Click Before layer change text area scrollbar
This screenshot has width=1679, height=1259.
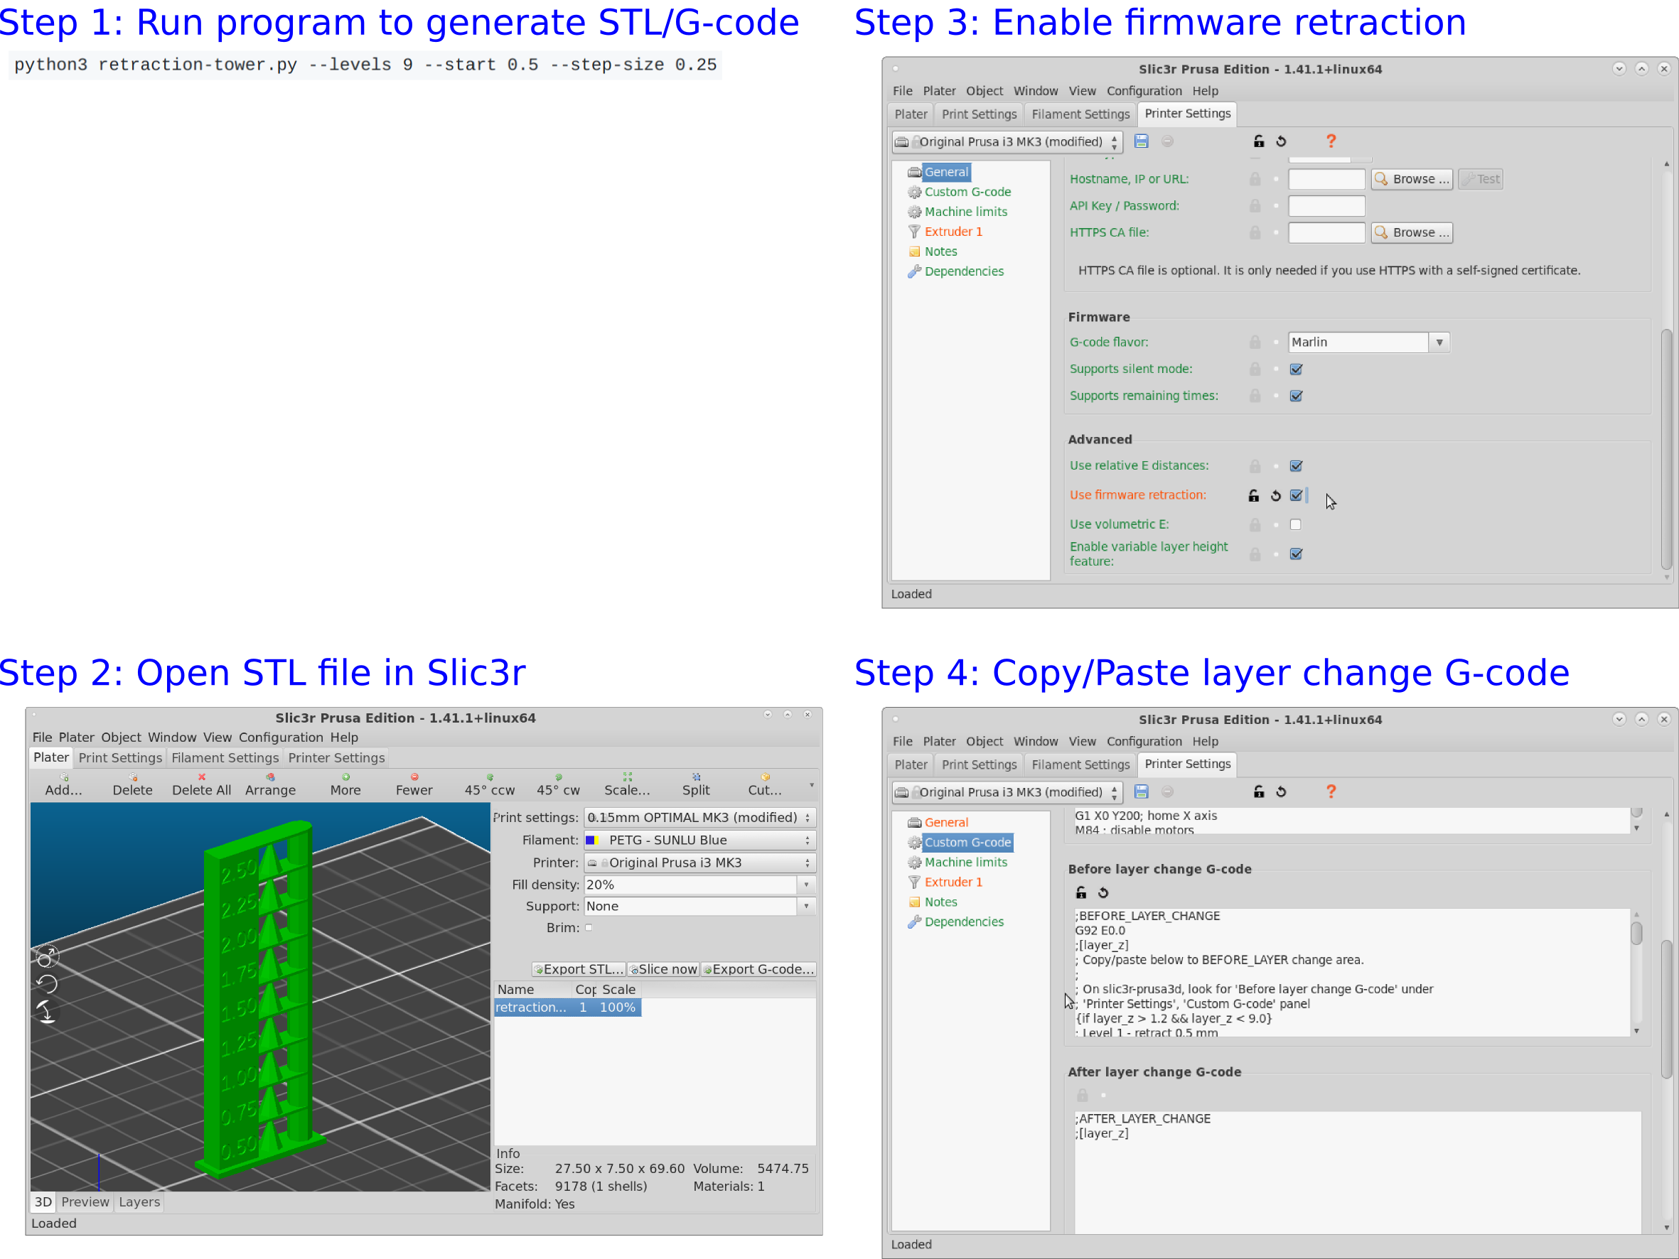click(1636, 934)
